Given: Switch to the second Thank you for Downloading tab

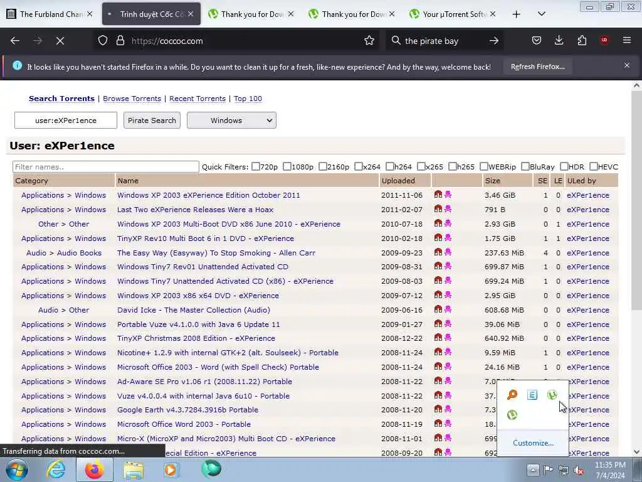Looking at the screenshot, I should coord(352,14).
